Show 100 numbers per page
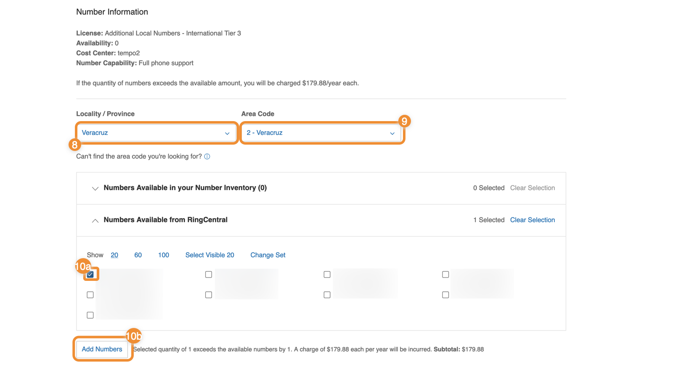 (x=164, y=255)
